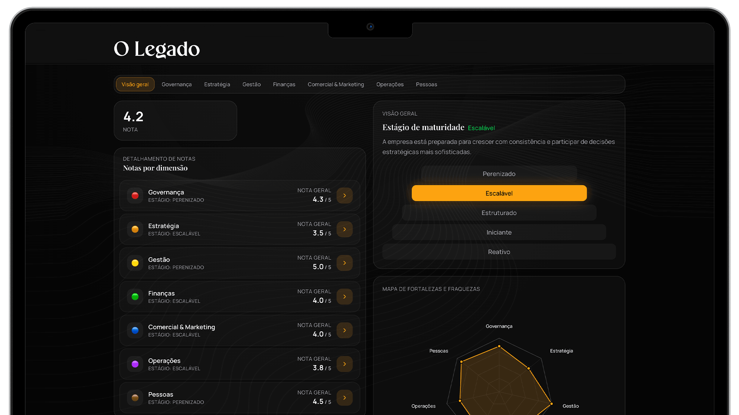The height and width of the screenshot is (415, 739).
Task: Open Operações details via chevron
Action: coord(344,364)
